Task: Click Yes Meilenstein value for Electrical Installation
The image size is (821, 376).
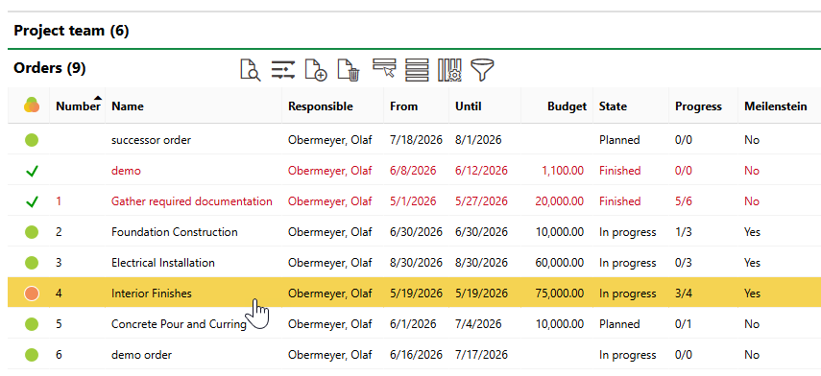Action: pyautogui.click(x=753, y=263)
